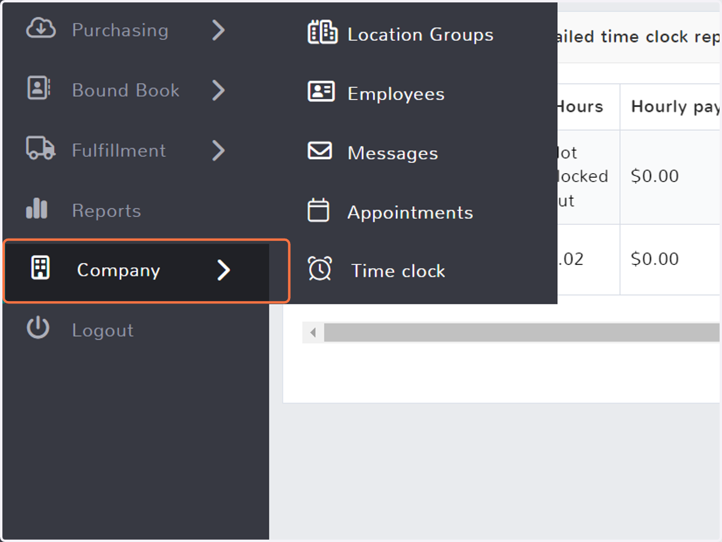Open the Appointments submenu link

pyautogui.click(x=410, y=213)
